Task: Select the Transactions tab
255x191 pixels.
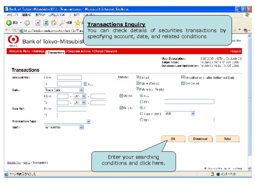Action: [x=55, y=53]
